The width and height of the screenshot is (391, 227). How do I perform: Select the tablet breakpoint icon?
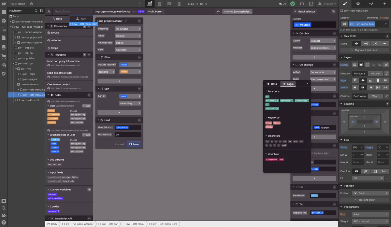pyautogui.click(x=160, y=4)
